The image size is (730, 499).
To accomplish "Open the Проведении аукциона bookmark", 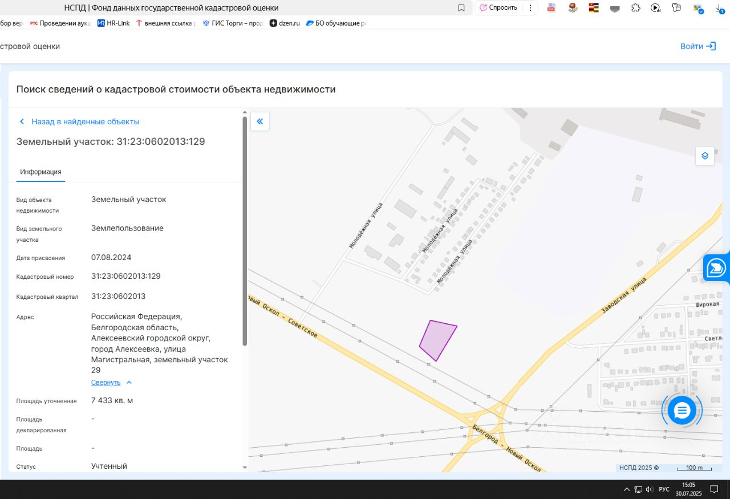I will [x=60, y=23].
